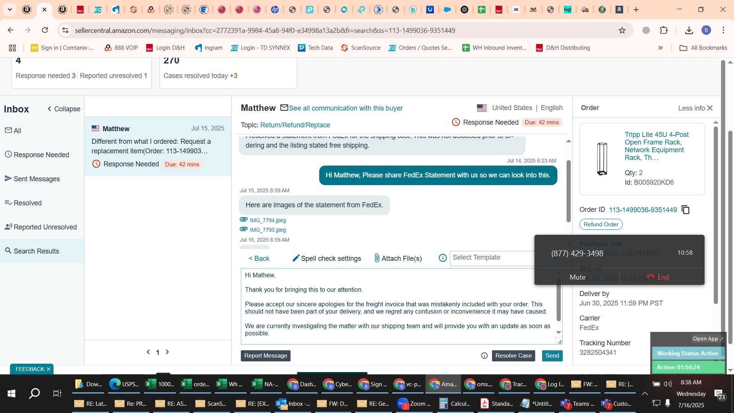Viewport: 734px width, 413px height.
Task: Click conversation thread scrollbar
Action: (x=568, y=191)
